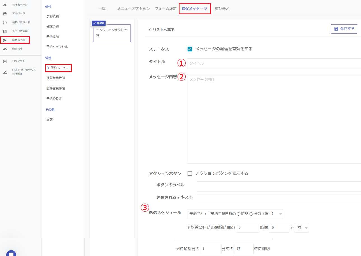Open LINE公式アカウント管理画面 settings icon
Screen dimensions: 361x256
click(x=5, y=72)
